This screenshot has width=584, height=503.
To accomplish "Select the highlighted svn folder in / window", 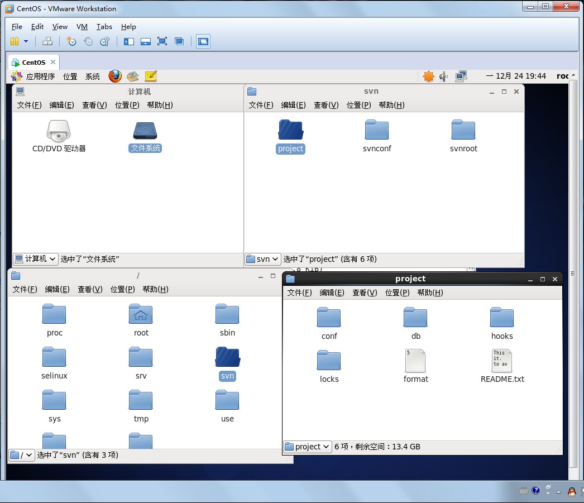I will [228, 364].
